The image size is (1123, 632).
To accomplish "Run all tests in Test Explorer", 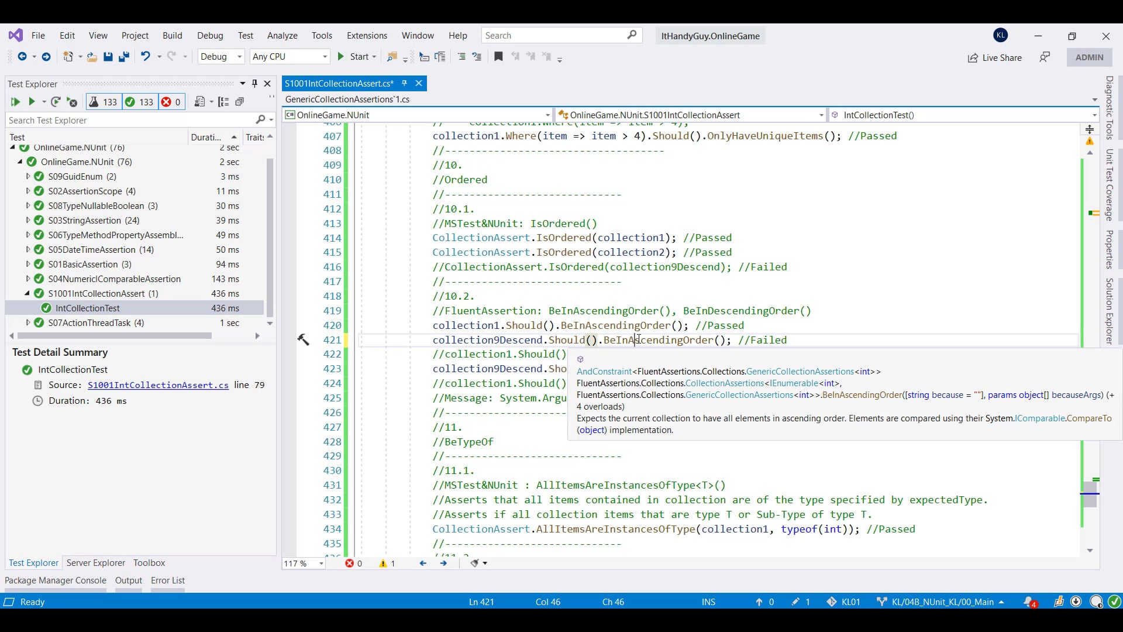I will (15, 102).
